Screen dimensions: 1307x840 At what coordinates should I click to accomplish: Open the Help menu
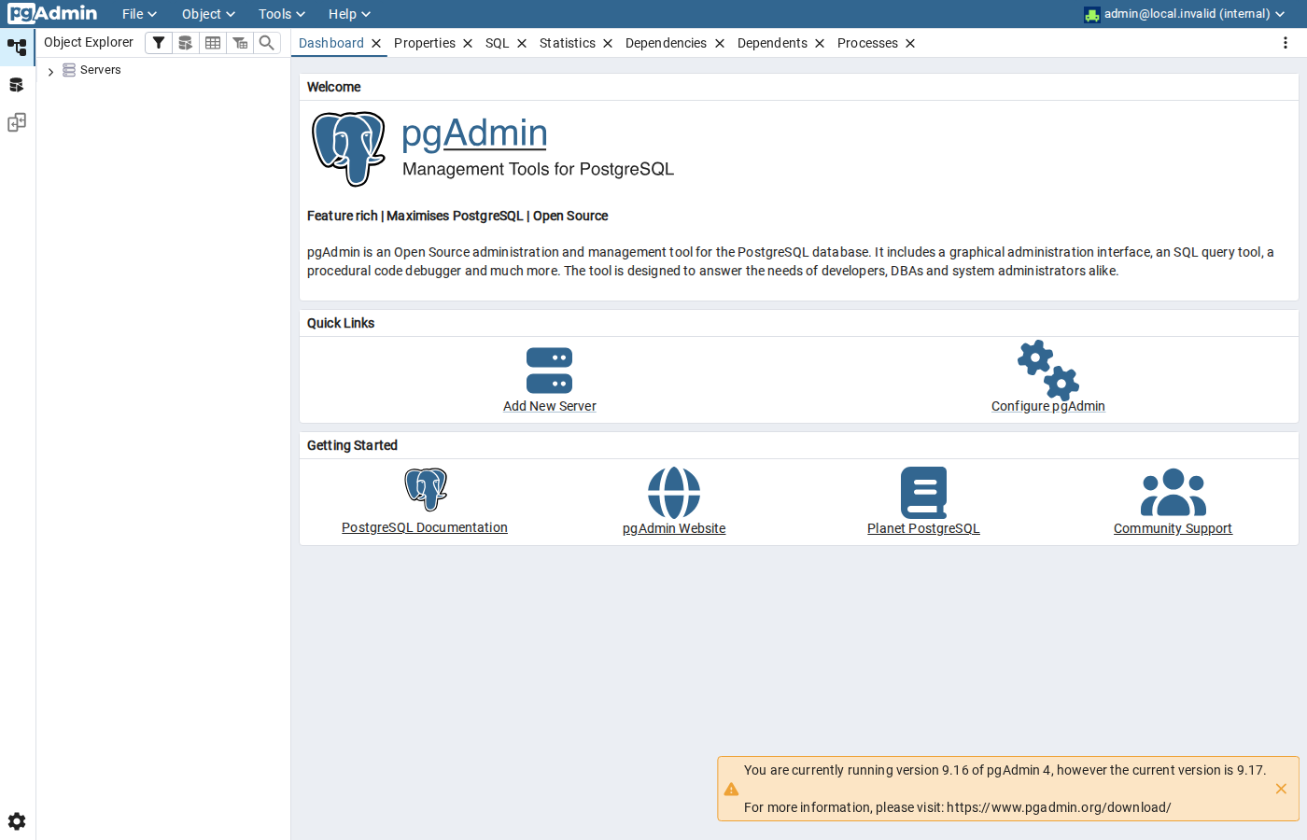coord(349,14)
